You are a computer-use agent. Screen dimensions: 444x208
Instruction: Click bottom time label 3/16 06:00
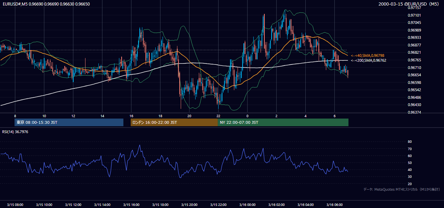pyautogui.click(x=334, y=205)
